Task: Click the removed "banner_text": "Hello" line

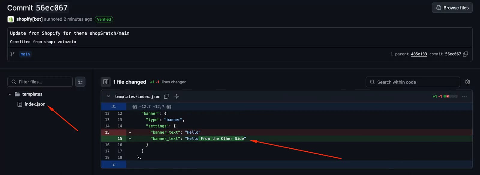Action: point(175,132)
